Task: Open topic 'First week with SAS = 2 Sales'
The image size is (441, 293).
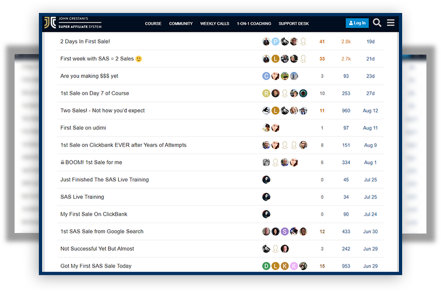Action: 101,58
